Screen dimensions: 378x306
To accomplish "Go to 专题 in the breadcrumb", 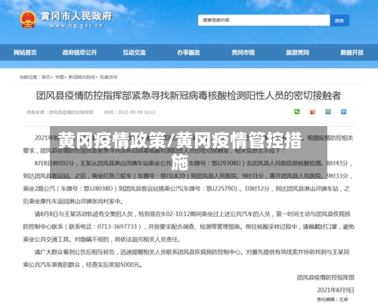I will coord(60,77).
